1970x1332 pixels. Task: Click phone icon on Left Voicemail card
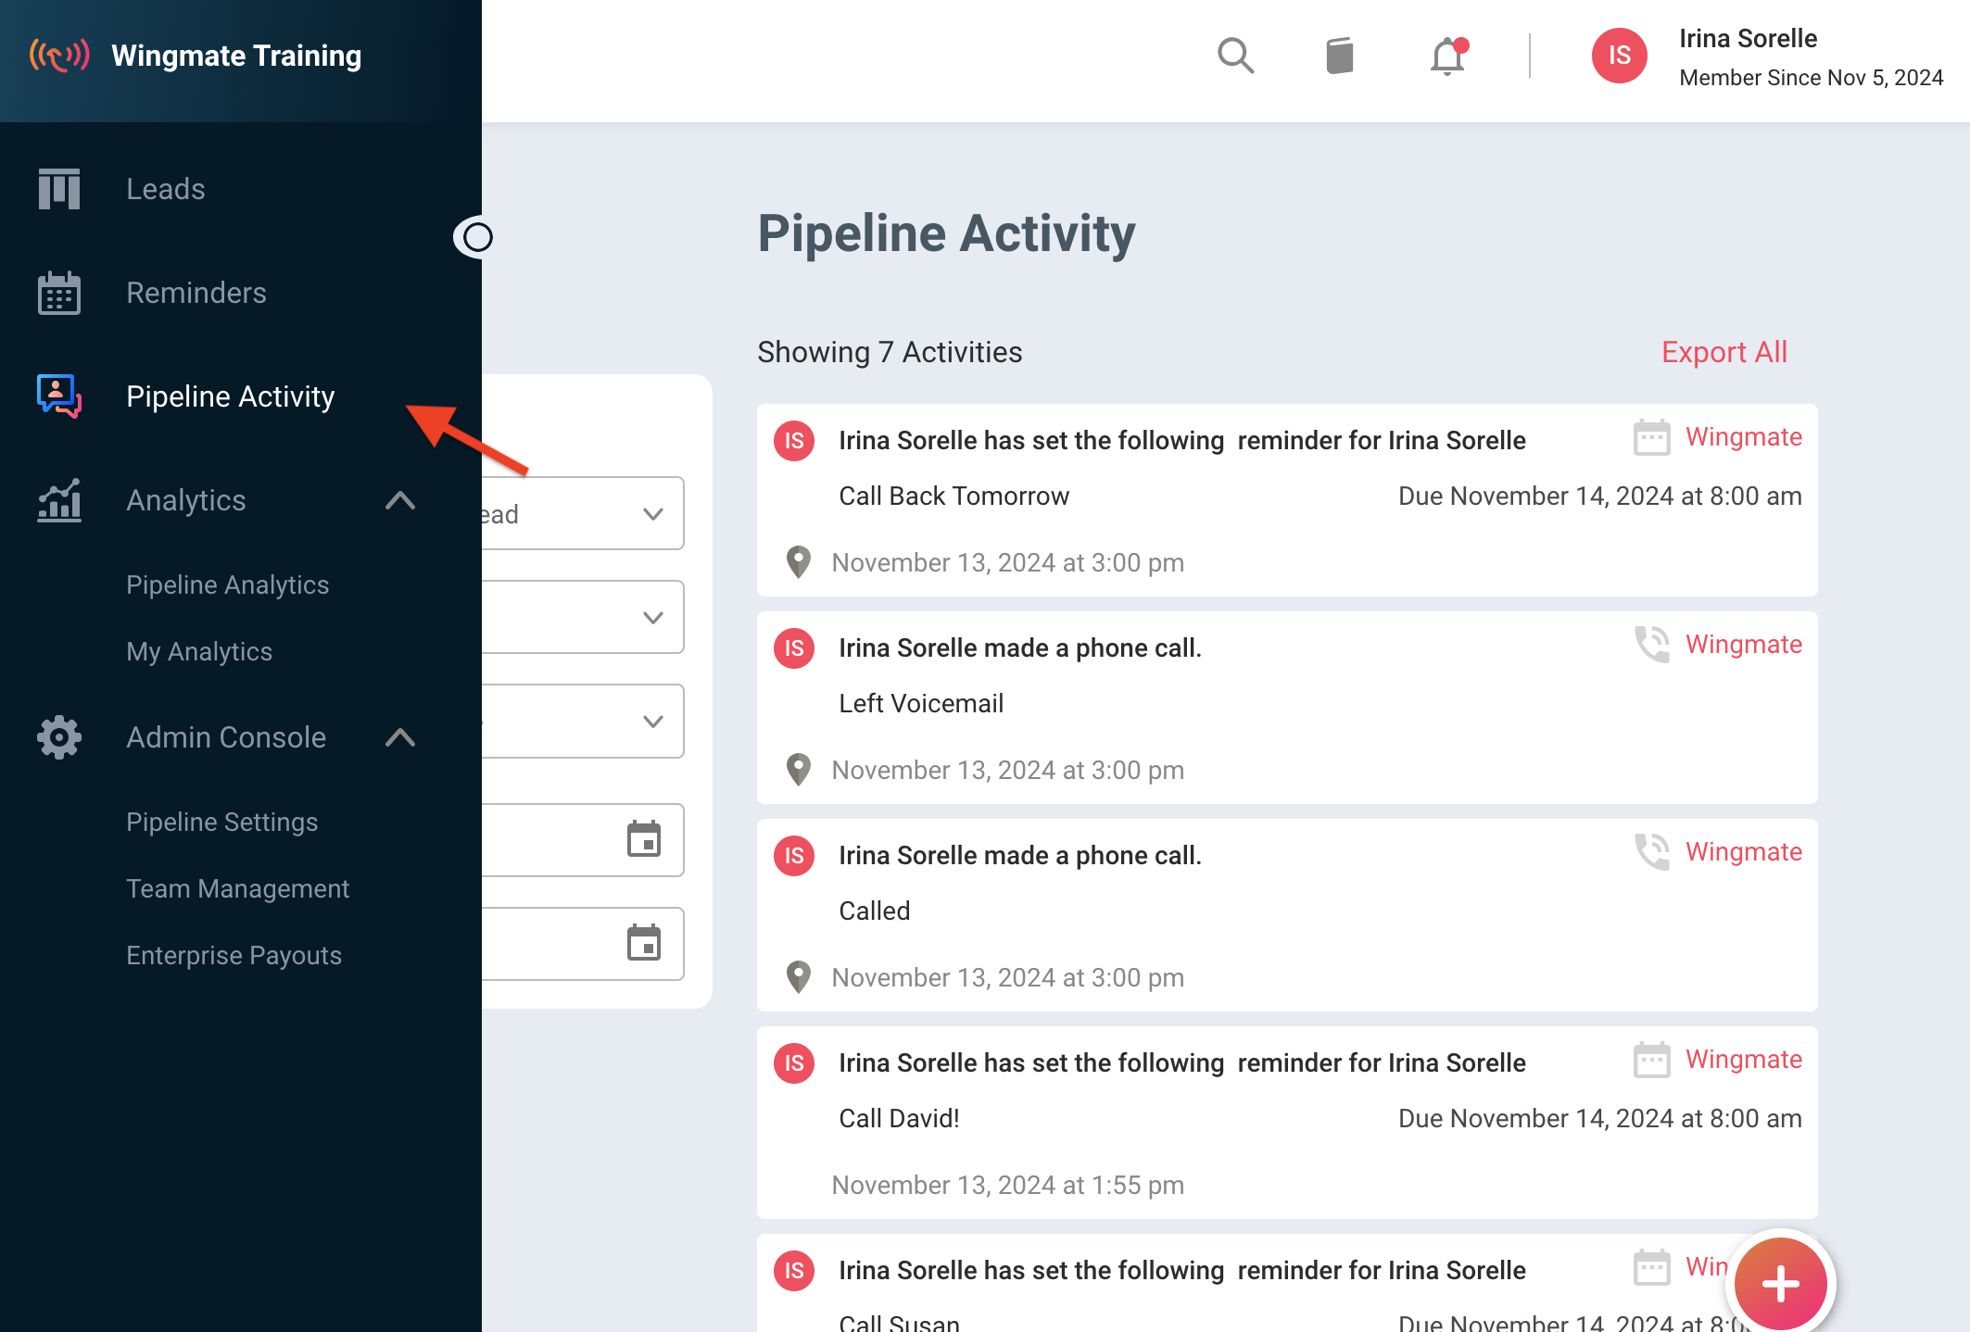1651,645
